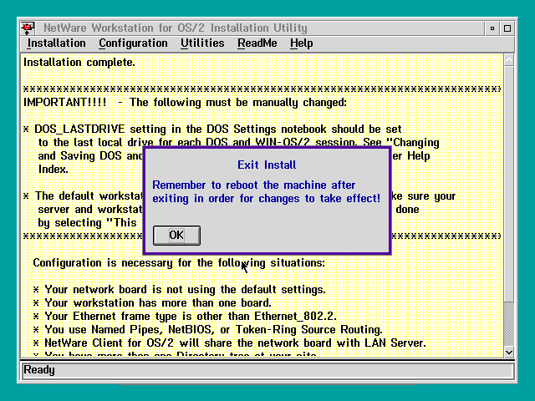Click the 'Exit Install' dialog title
This screenshot has width=535, height=401.
coord(267,165)
